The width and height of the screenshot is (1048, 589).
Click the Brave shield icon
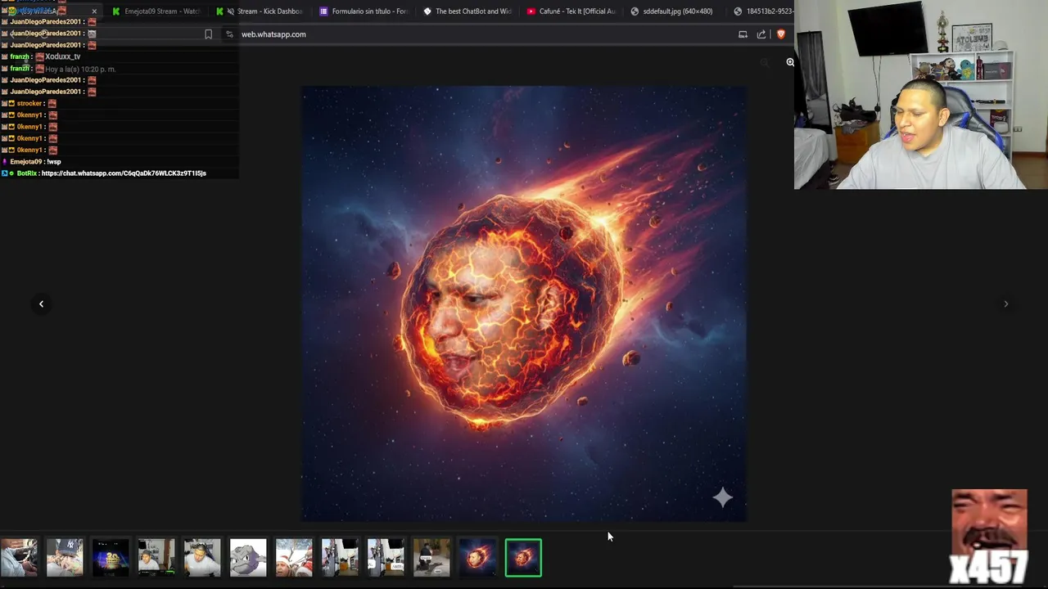[781, 34]
